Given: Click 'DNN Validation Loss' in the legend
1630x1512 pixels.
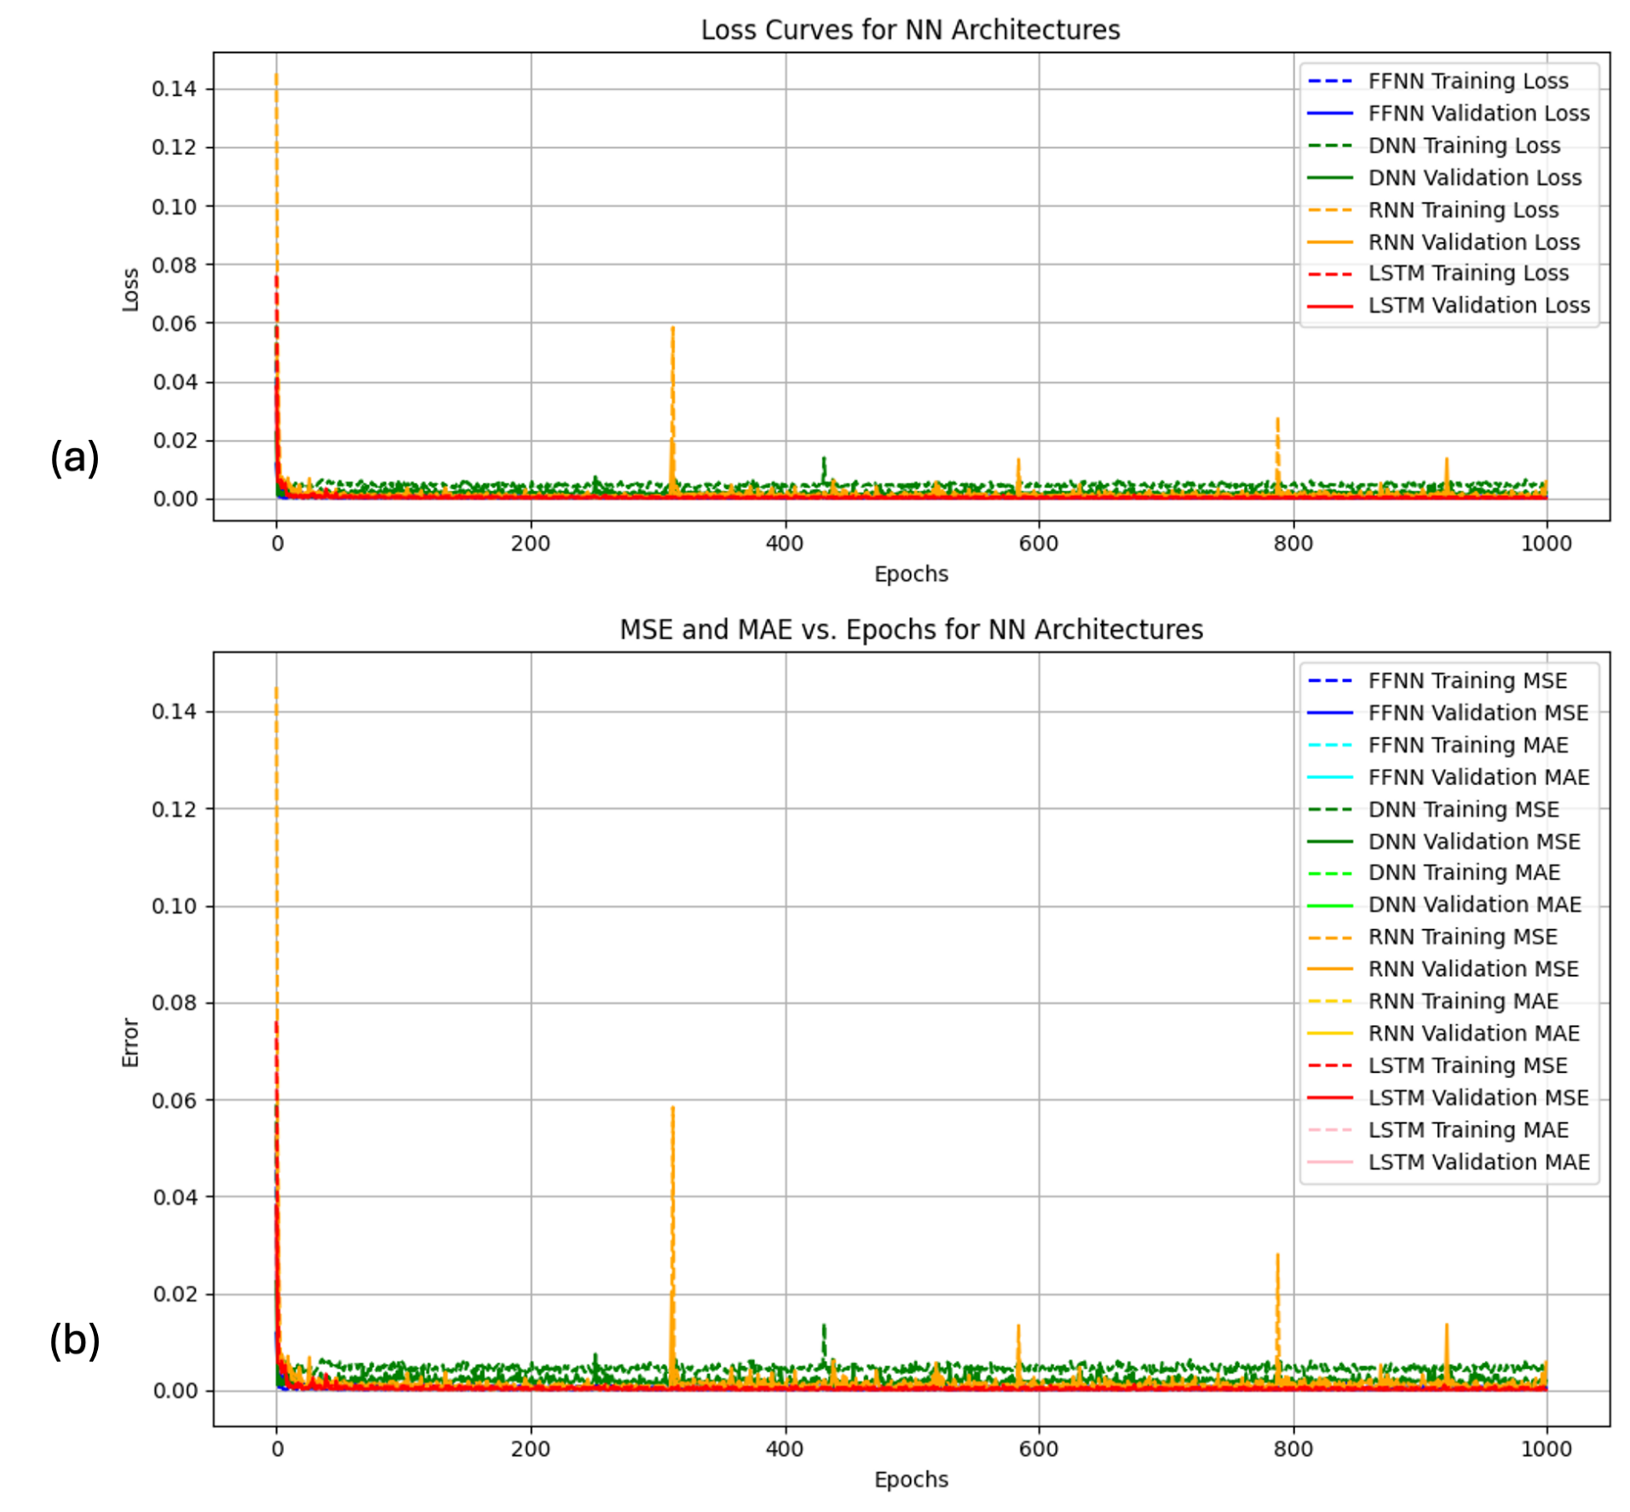Looking at the screenshot, I should [x=1444, y=178].
